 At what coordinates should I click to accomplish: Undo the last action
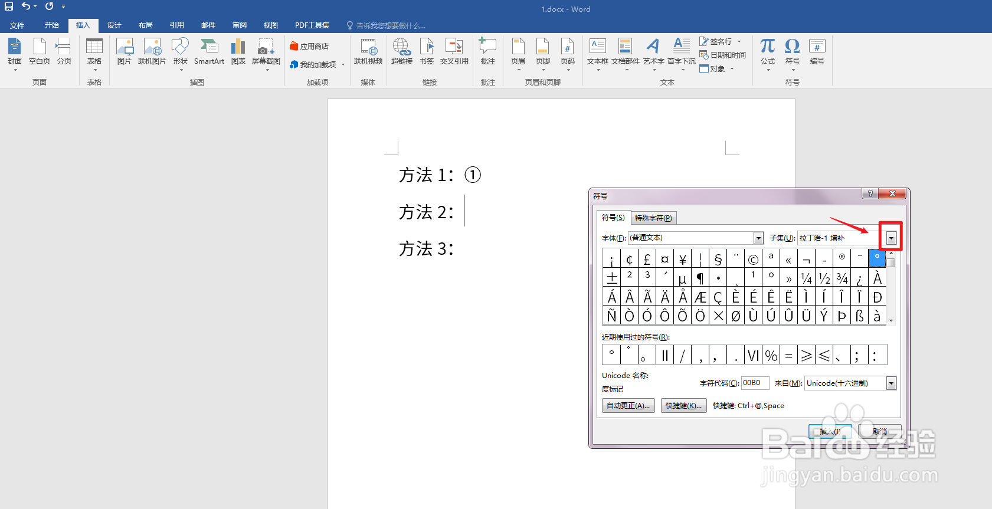(x=25, y=6)
